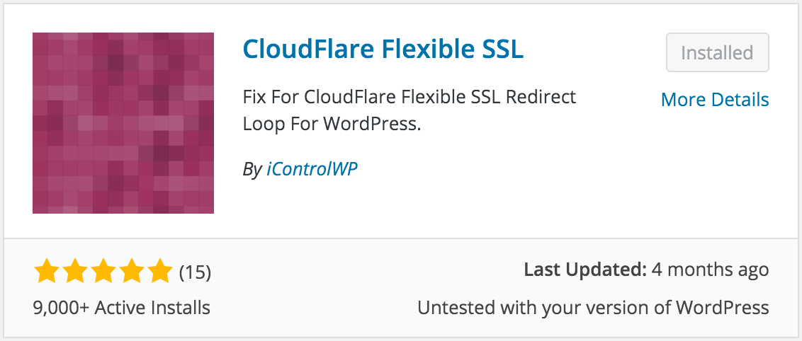This screenshot has width=802, height=341.
Task: Open the More Details link
Action: tap(715, 100)
